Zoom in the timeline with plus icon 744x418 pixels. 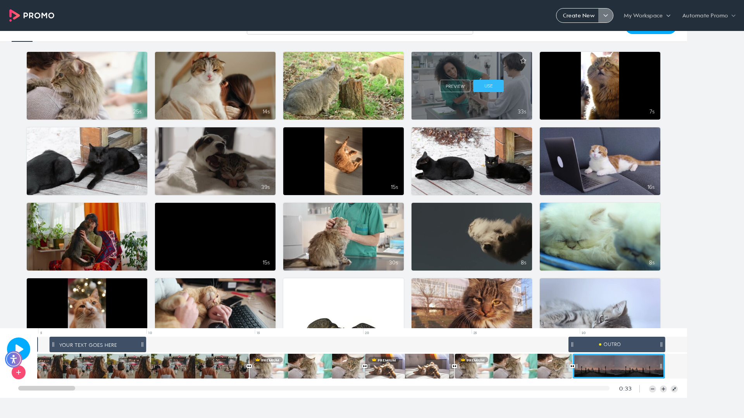(x=663, y=389)
